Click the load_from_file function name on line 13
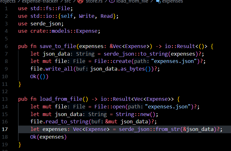This screenshot has height=151, width=231. [61, 99]
